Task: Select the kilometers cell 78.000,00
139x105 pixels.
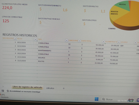Action: [x=114, y=64]
